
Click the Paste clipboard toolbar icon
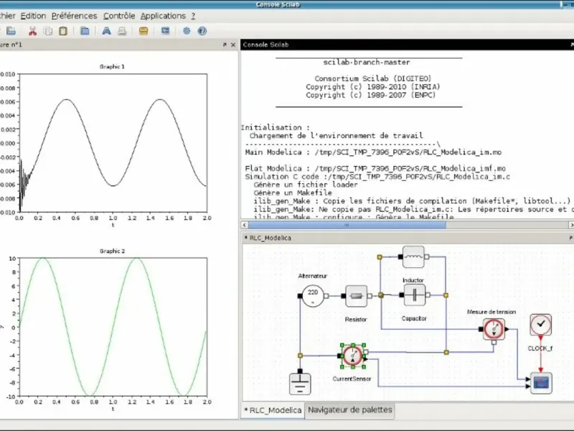(63, 31)
